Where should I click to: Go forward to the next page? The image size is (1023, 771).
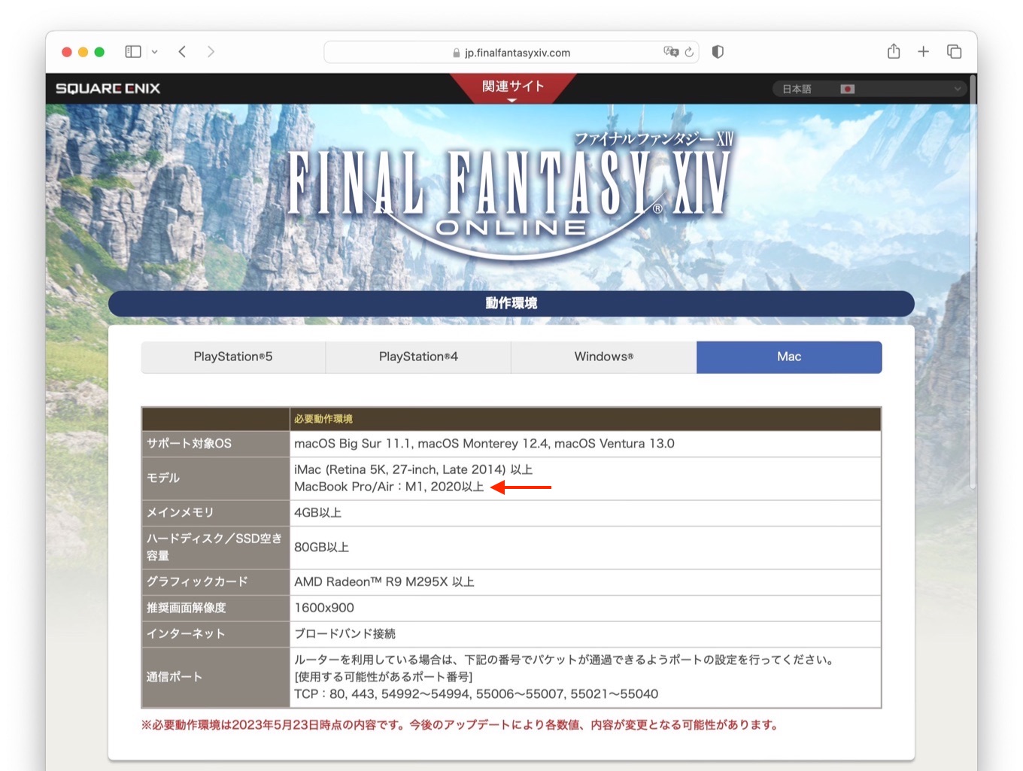click(211, 52)
